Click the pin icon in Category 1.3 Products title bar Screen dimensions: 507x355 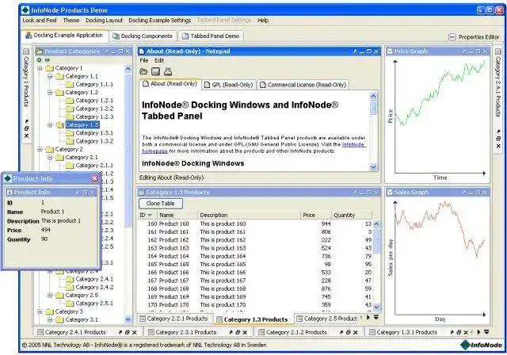[x=355, y=193]
